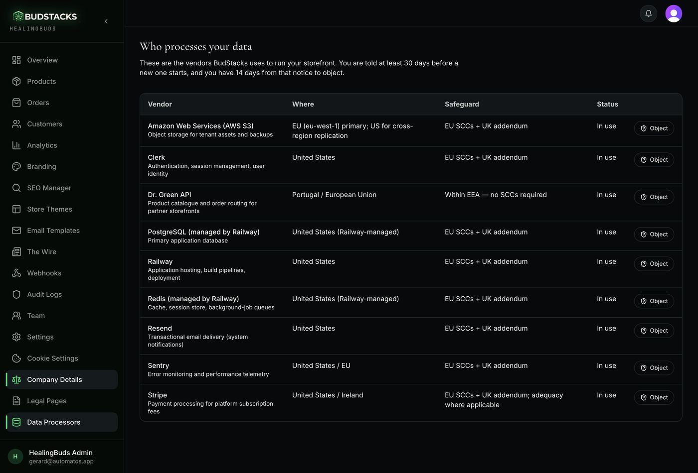Click the BudStacks logo

[45, 16]
